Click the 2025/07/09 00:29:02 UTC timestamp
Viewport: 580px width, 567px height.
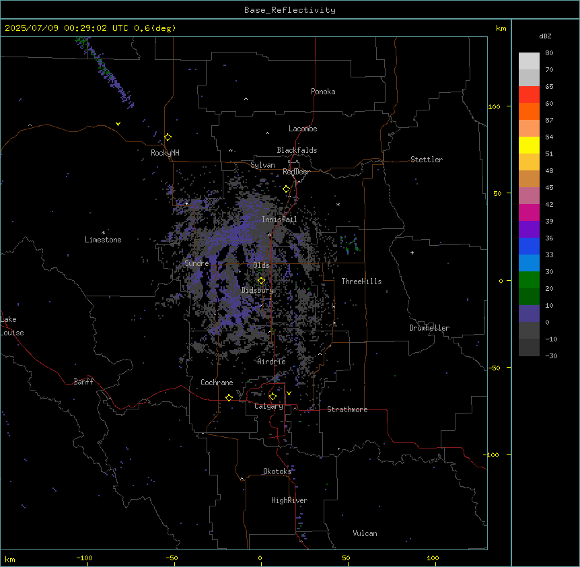click(x=67, y=28)
